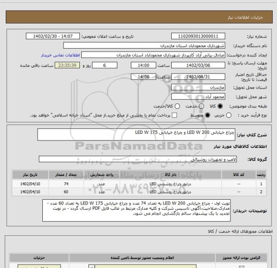The height and width of the screenshot is (268, 277).
Task: Choose the متوسط purchase process option
Action: (207, 115)
